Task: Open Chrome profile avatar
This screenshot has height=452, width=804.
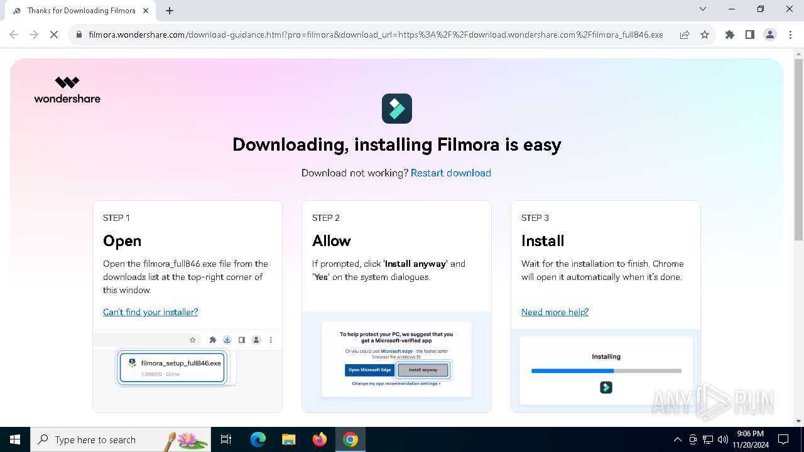Action: click(x=770, y=35)
